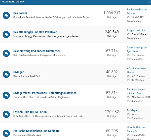Open the Swinger forum link
The width and height of the screenshot is (151, 140).
pos(18,72)
